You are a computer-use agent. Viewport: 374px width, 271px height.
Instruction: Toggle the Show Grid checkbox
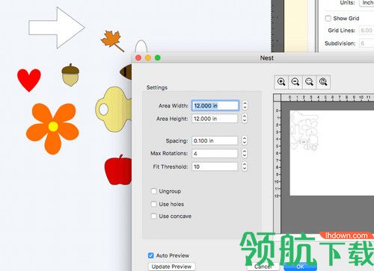pos(328,19)
